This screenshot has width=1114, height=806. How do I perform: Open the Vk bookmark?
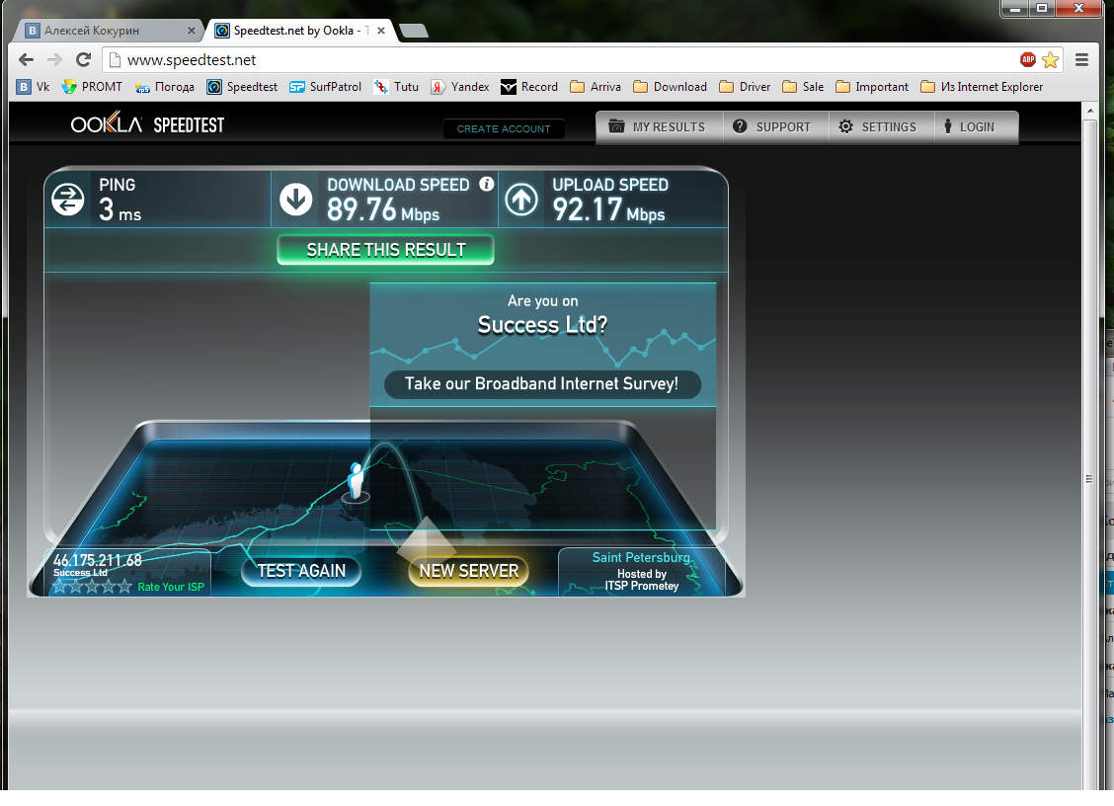tap(34, 87)
